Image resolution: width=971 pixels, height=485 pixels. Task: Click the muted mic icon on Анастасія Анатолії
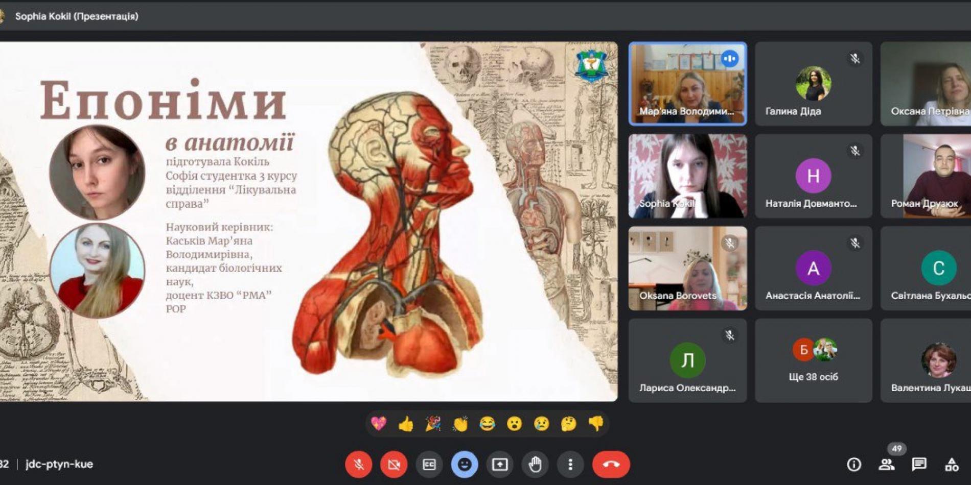tap(855, 244)
